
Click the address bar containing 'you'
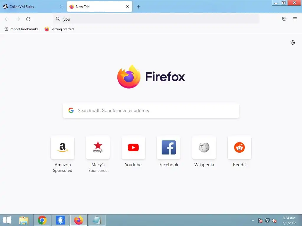[156, 19]
